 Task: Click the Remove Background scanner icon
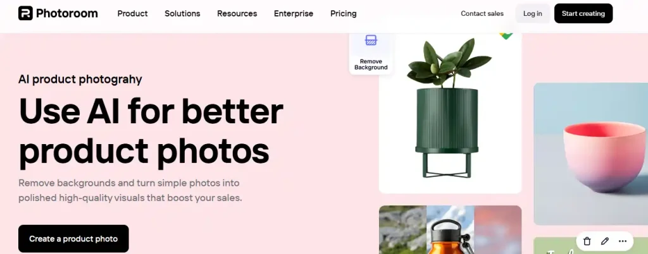pos(371,40)
